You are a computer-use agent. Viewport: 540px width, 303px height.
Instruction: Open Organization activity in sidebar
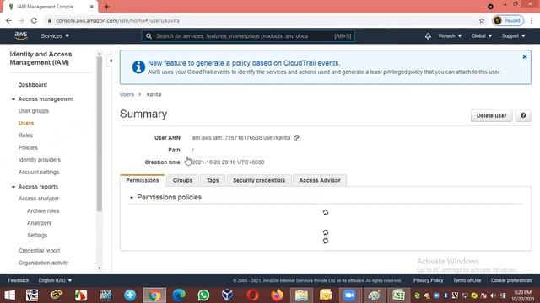[x=43, y=263]
